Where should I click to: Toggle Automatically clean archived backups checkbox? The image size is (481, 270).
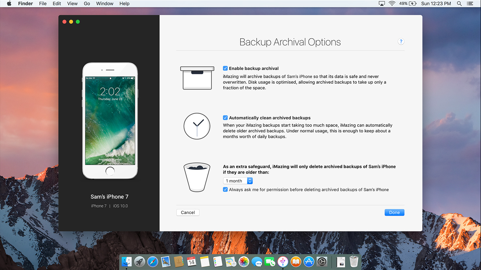point(225,118)
